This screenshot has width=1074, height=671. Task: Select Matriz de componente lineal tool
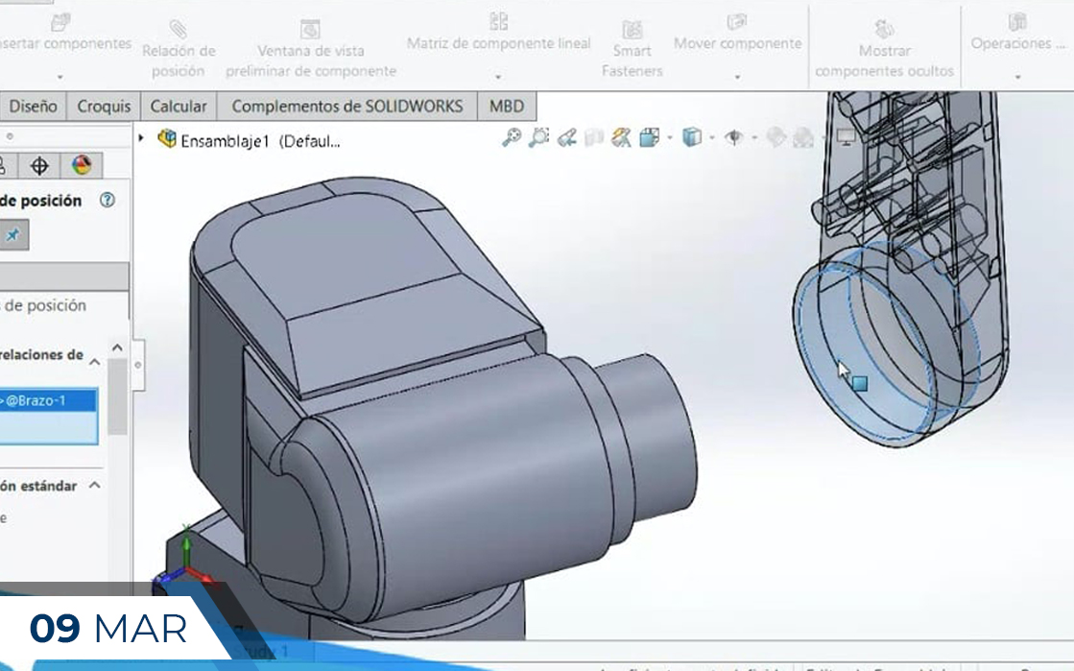pos(499,33)
